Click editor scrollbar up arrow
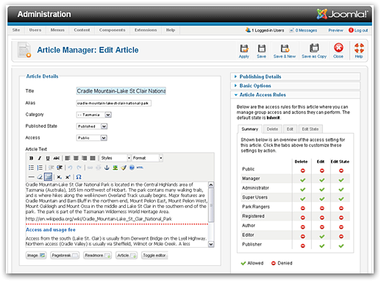 (x=211, y=185)
